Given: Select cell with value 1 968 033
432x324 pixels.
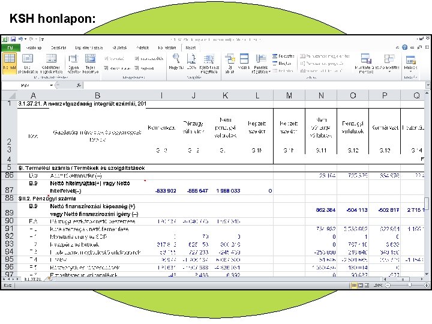Looking at the screenshot, I should (225, 187).
